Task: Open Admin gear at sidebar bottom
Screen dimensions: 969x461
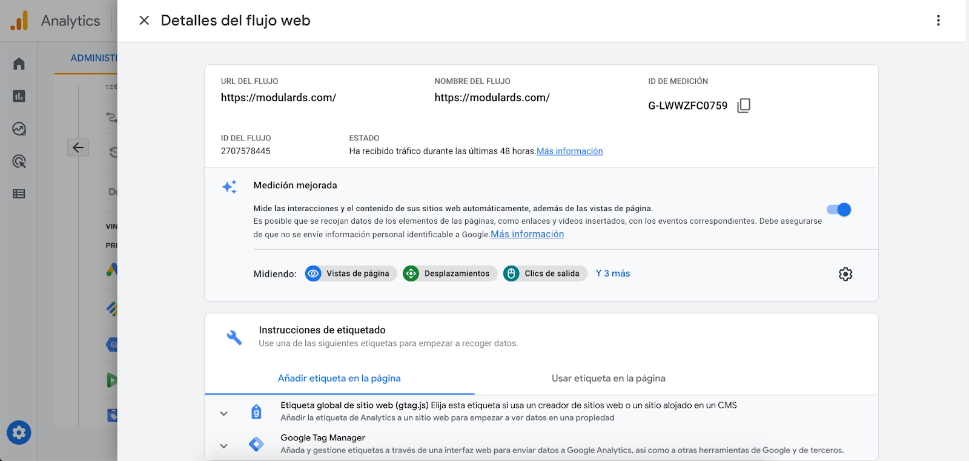Action: click(19, 433)
